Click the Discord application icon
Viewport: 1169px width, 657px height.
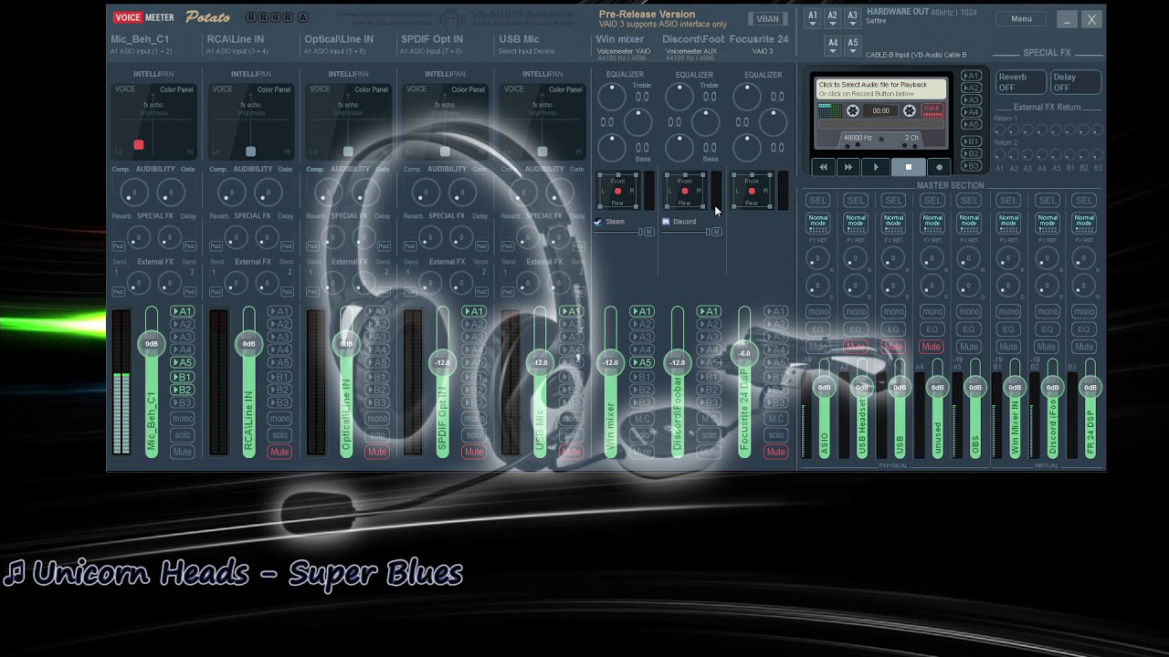(666, 222)
